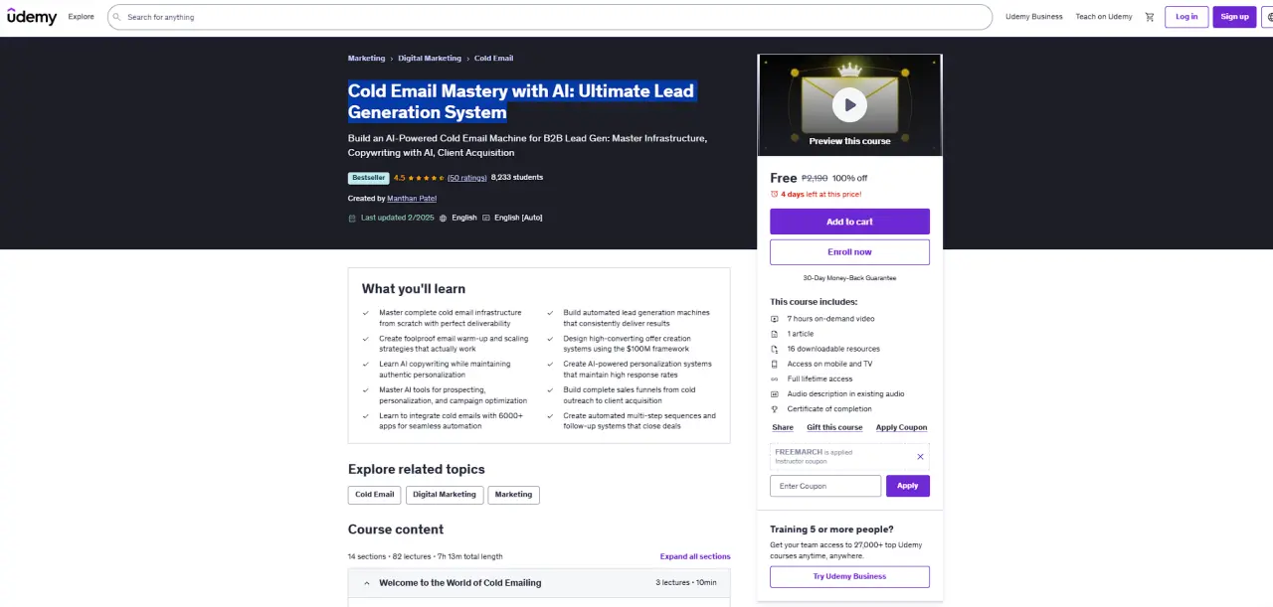1273x607 pixels.
Task: Open Teach on Udemy
Action: [x=1104, y=17]
